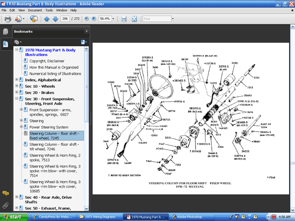Open the View menu
295x221 pixels.
22,10
